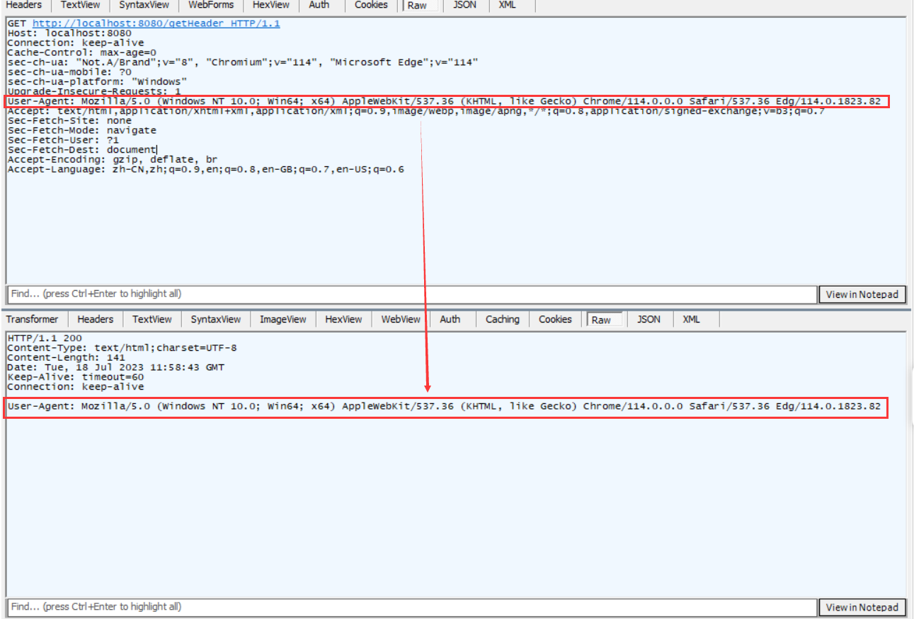Click the 'Keep-Alive: timeout=60' line
914x619 pixels.
76,377
